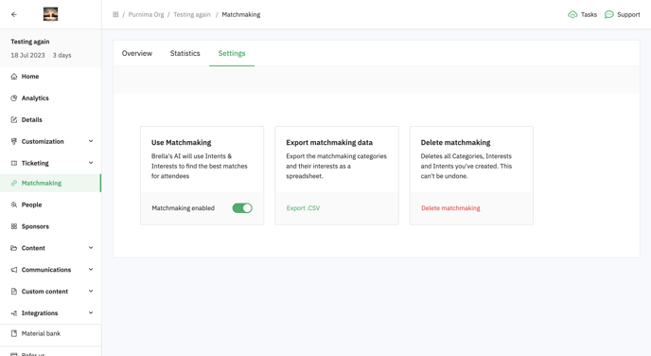Open Testing again breadcrumb link

point(192,14)
